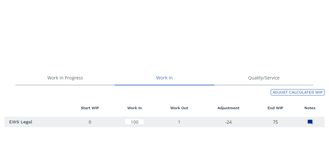The image size is (329, 155).
Task: Open the Quality/Service tab
Action: pyautogui.click(x=264, y=78)
